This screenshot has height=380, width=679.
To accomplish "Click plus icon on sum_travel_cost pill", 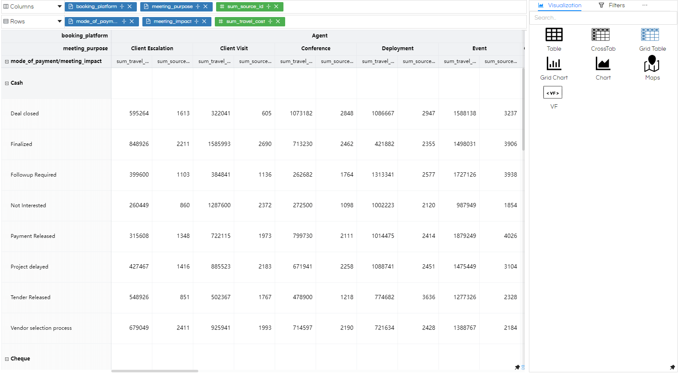I will [270, 21].
